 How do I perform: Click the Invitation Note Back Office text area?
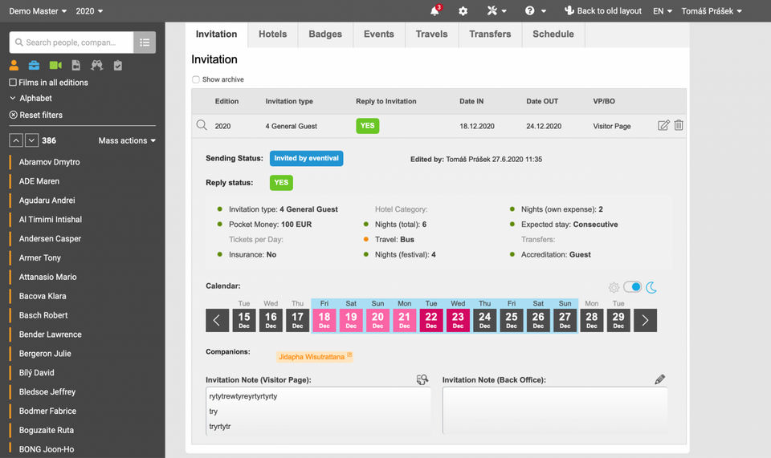point(555,411)
